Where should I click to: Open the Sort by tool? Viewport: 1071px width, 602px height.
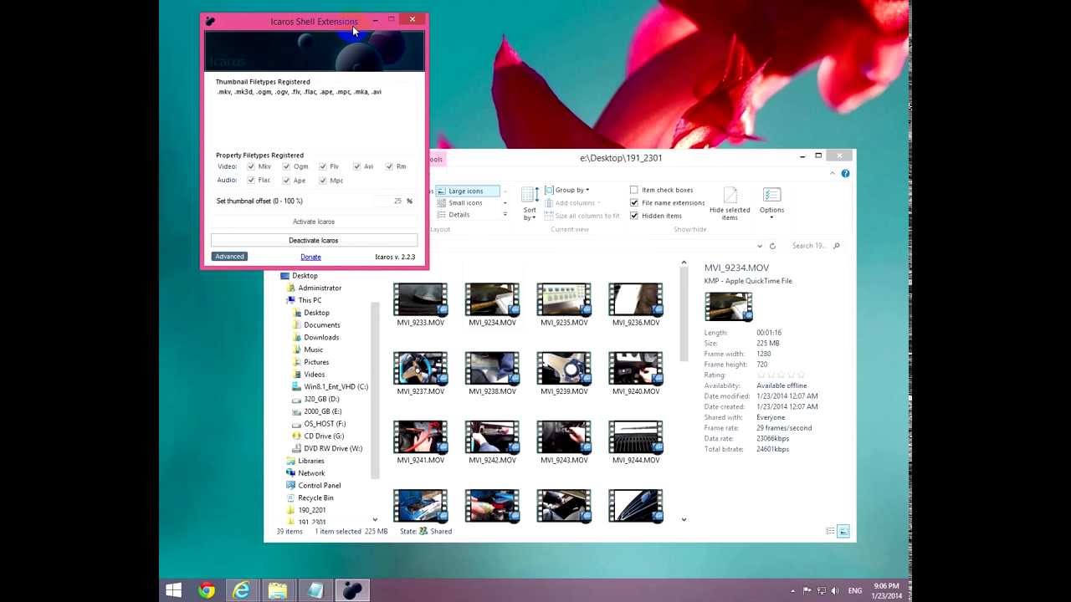(x=529, y=203)
